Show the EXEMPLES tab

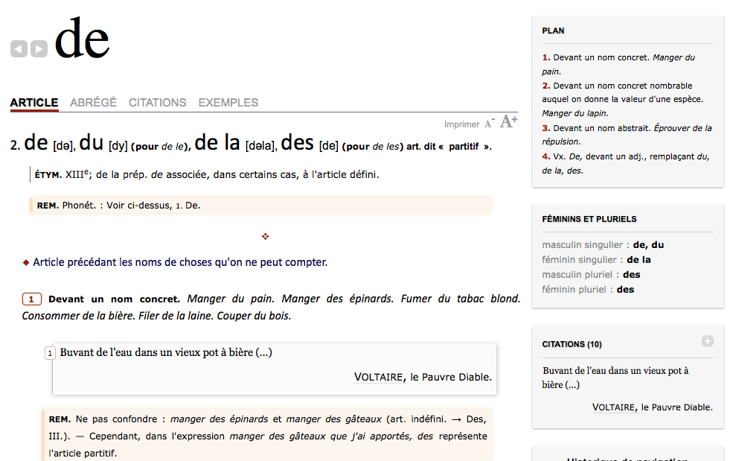click(228, 103)
